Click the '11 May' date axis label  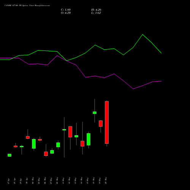[x=63, y=180]
